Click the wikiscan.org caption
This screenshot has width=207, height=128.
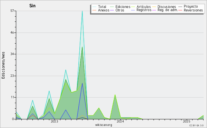pos(103,125)
